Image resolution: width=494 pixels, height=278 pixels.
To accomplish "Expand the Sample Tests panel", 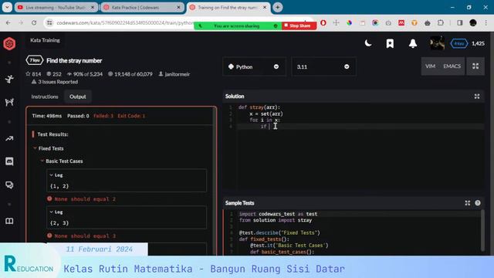I will tap(468, 203).
